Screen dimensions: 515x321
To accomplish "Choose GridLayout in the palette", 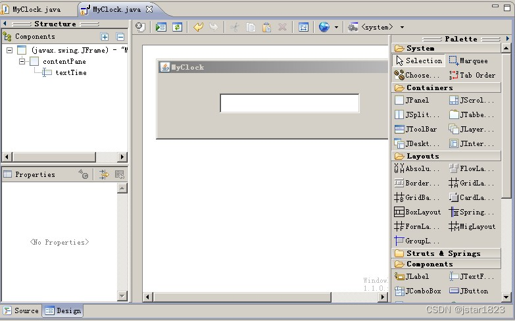I will (472, 183).
